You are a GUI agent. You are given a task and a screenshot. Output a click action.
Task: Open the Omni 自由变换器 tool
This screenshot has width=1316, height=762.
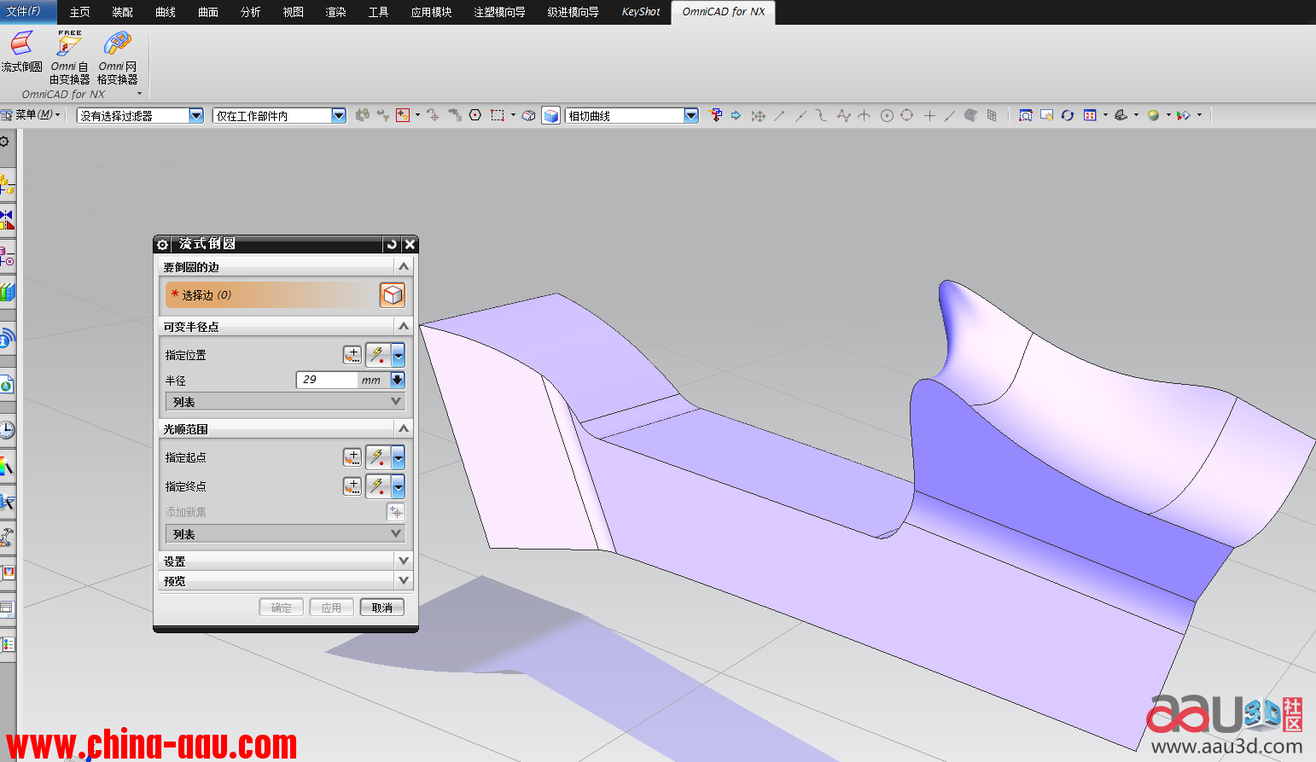[69, 44]
